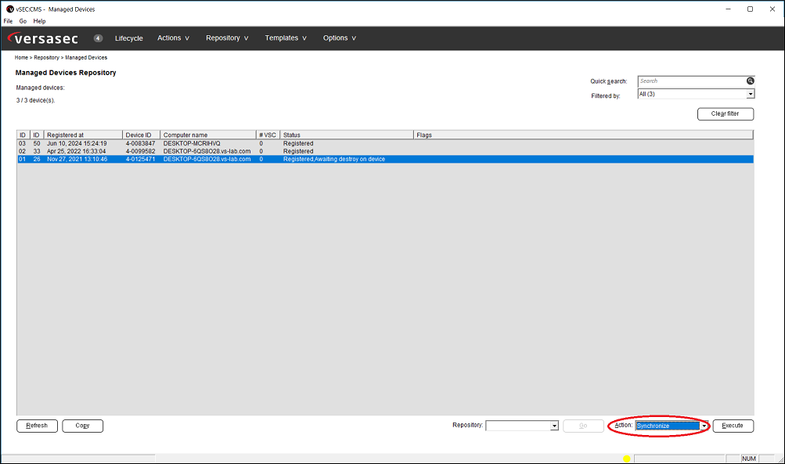Click the vSEC:CMS app icon in the title bar
Viewport: 785px width, 464px height.
click(x=9, y=9)
